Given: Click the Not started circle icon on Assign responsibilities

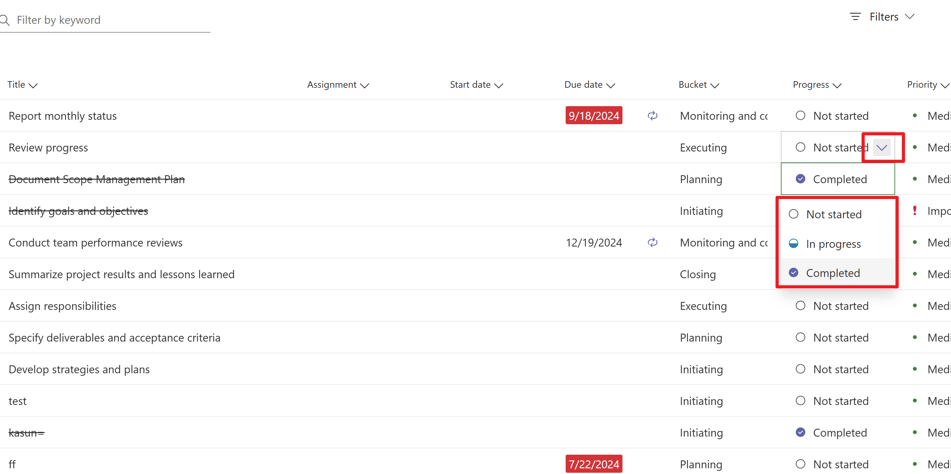Looking at the screenshot, I should click(x=800, y=305).
